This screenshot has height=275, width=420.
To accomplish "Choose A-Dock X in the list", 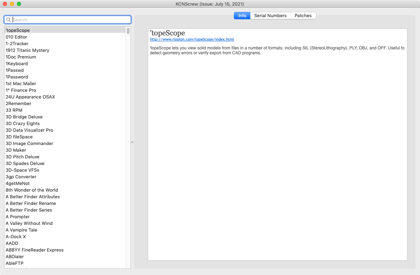I will (16, 236).
